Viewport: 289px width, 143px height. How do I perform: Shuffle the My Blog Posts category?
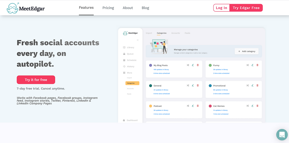coord(188,65)
